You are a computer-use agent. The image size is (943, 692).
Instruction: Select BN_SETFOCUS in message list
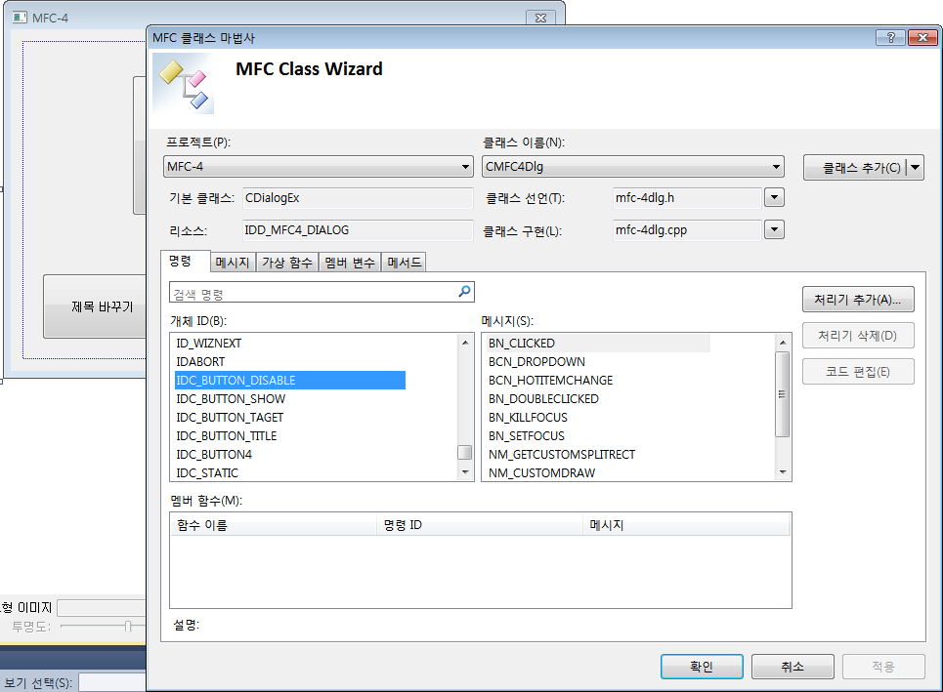tap(527, 436)
